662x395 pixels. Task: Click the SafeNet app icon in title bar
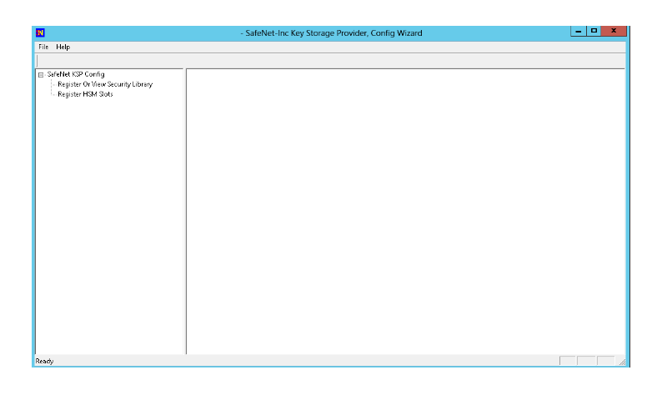40,33
